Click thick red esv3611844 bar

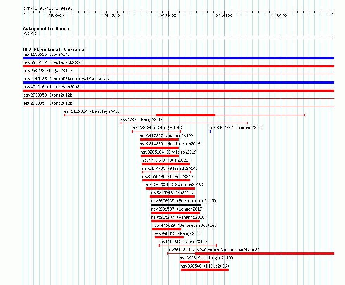pos(264,254)
